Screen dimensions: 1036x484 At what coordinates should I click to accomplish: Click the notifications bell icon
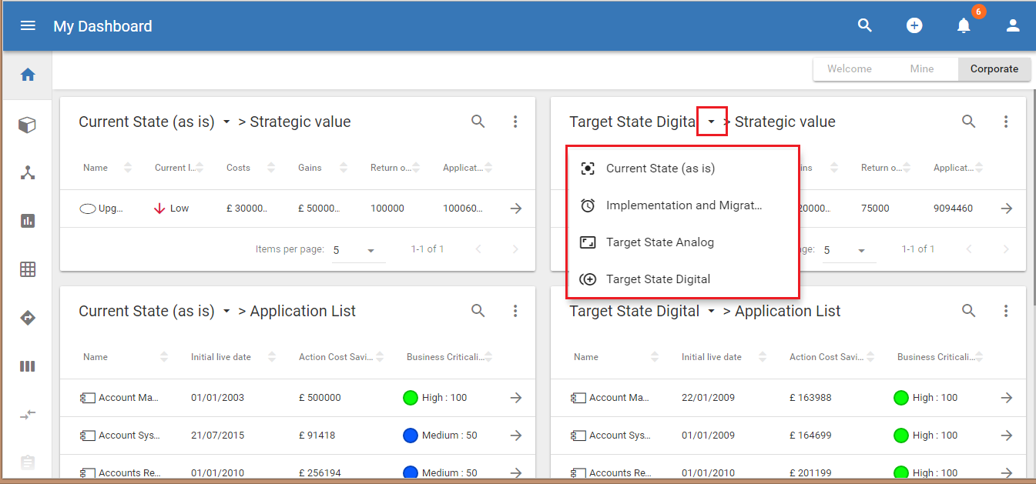pyautogui.click(x=963, y=26)
